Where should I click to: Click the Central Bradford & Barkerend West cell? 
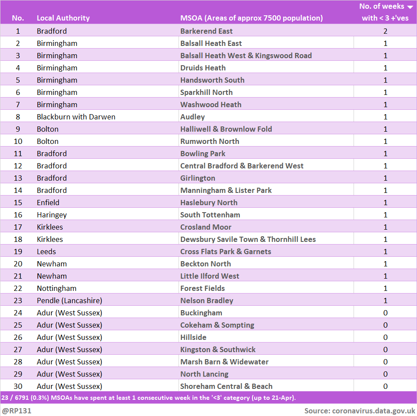click(x=242, y=166)
